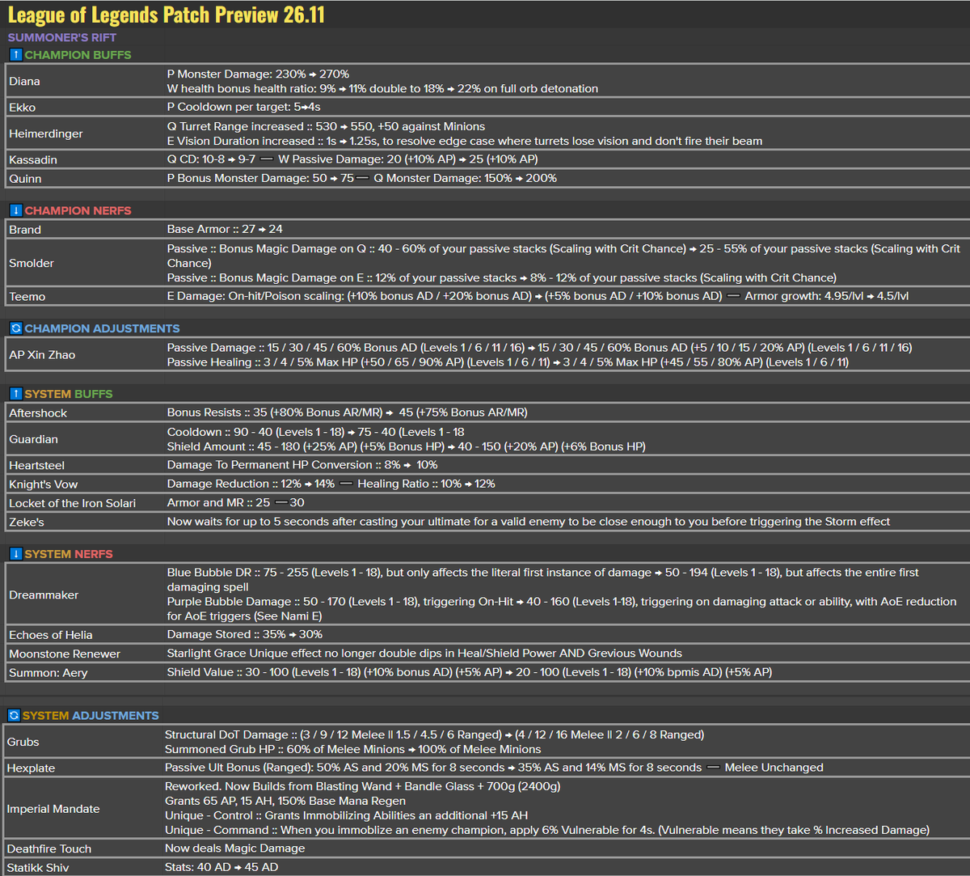Click the Champion Buffs section heading
970x876 pixels.
(78, 55)
